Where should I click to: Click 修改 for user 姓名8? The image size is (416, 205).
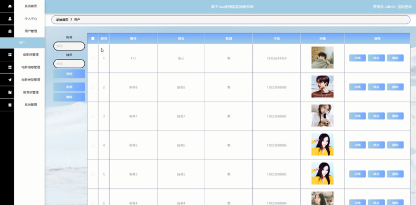[x=376, y=87]
